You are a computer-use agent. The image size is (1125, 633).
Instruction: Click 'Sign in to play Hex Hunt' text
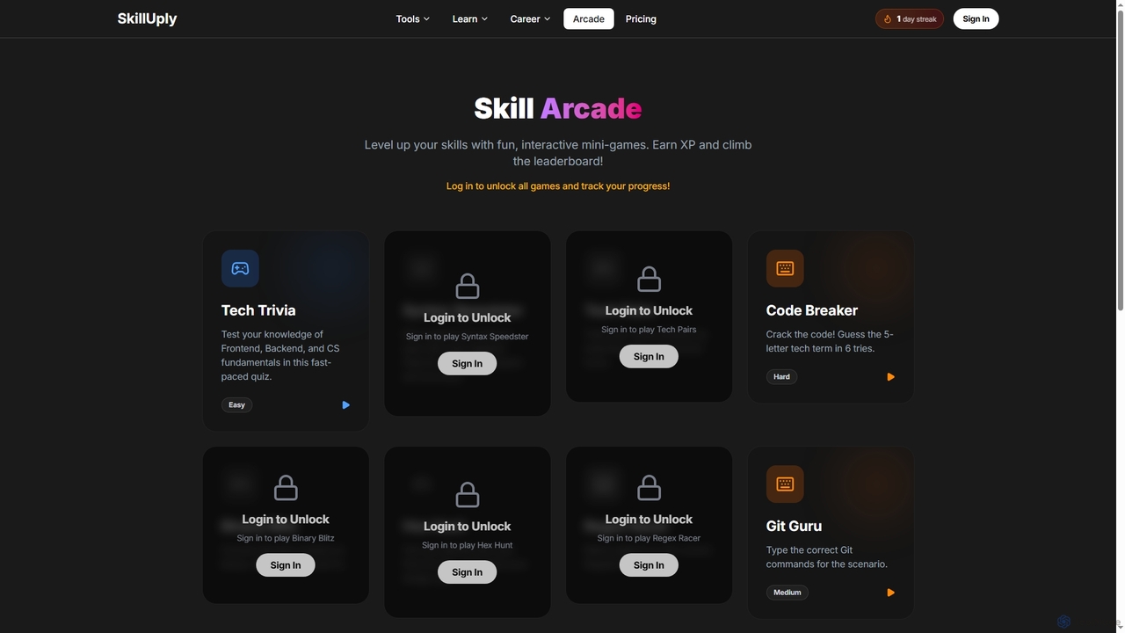468,545
